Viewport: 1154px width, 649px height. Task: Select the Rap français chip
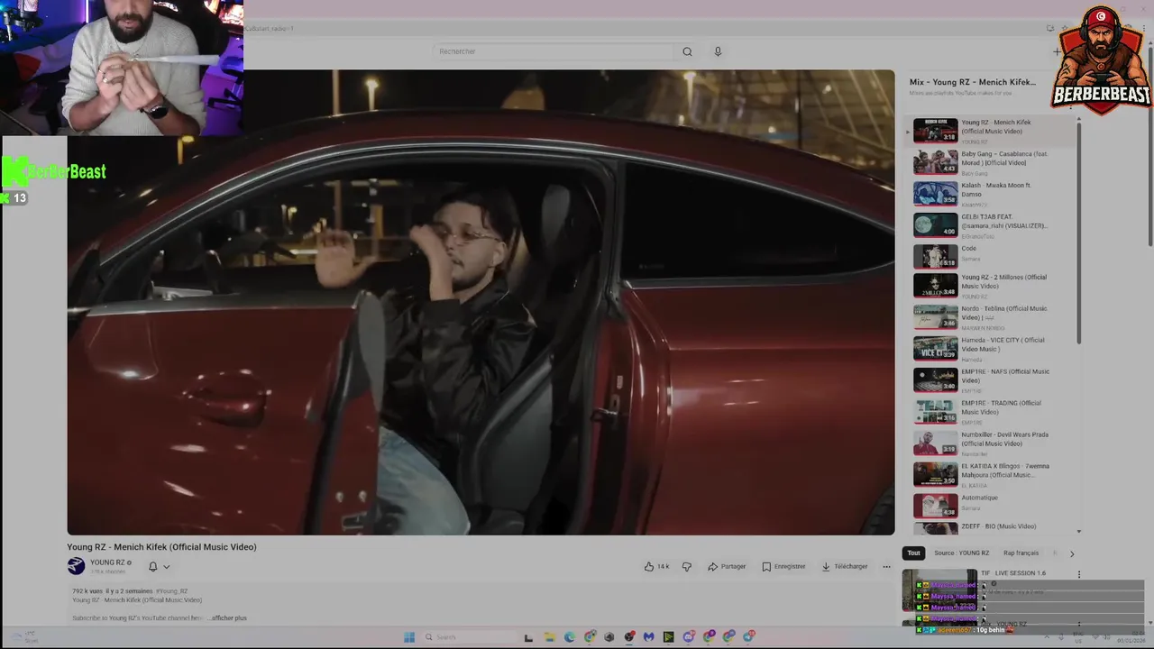click(1021, 553)
